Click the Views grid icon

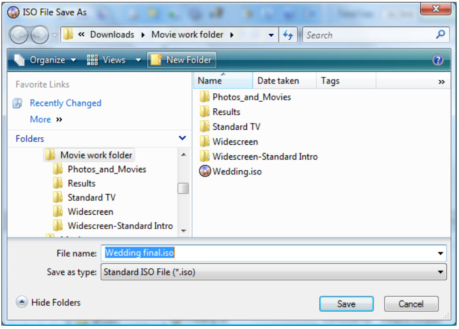pyautogui.click(x=92, y=60)
